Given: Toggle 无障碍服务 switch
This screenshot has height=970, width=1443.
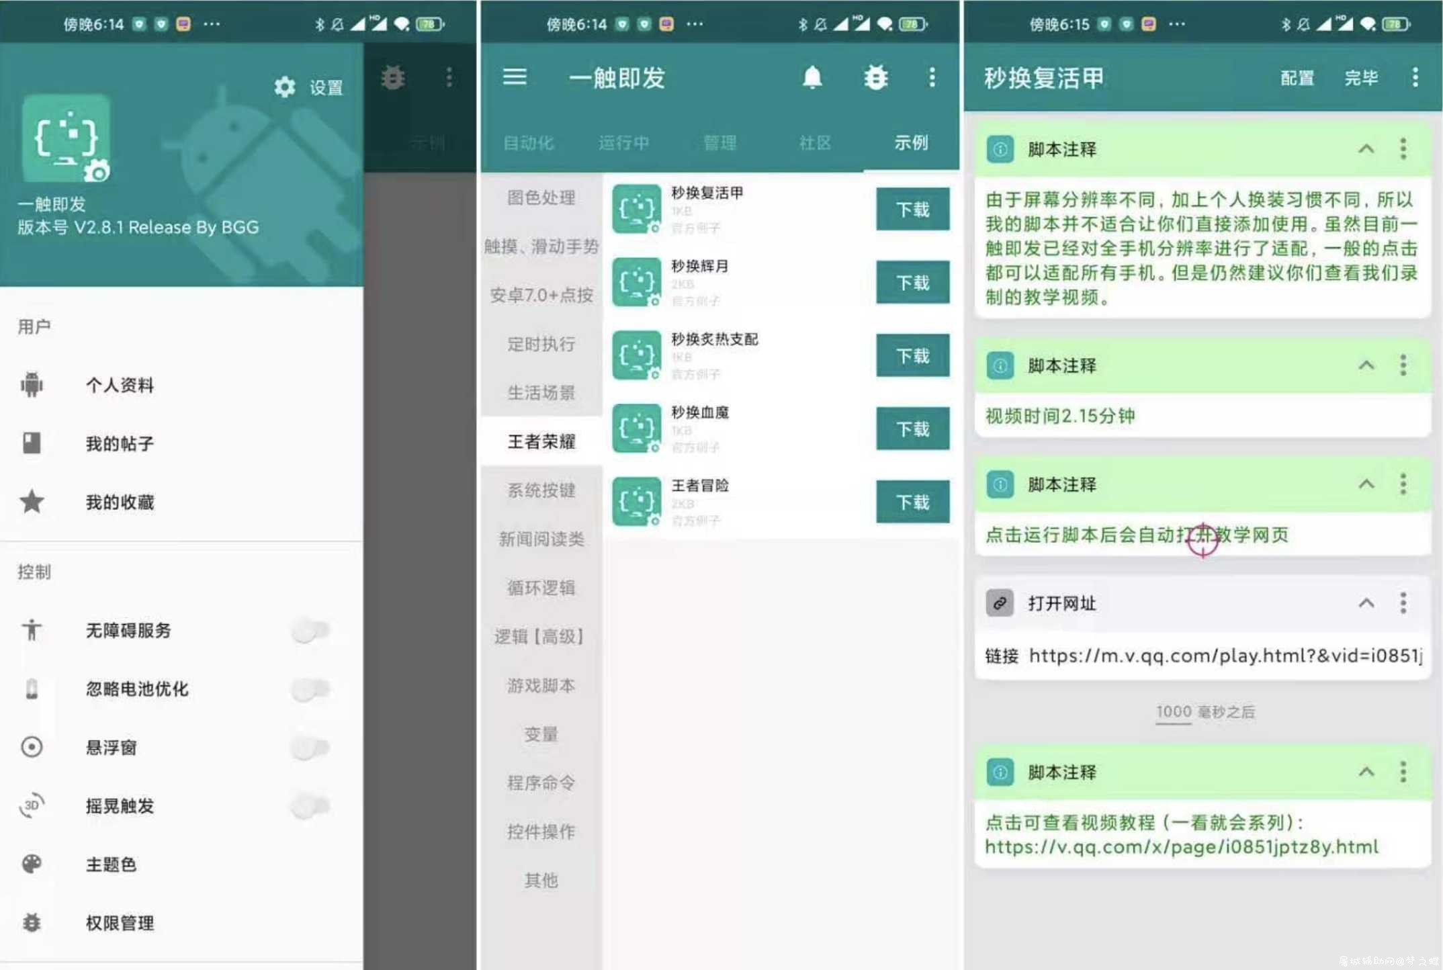Looking at the screenshot, I should (310, 630).
